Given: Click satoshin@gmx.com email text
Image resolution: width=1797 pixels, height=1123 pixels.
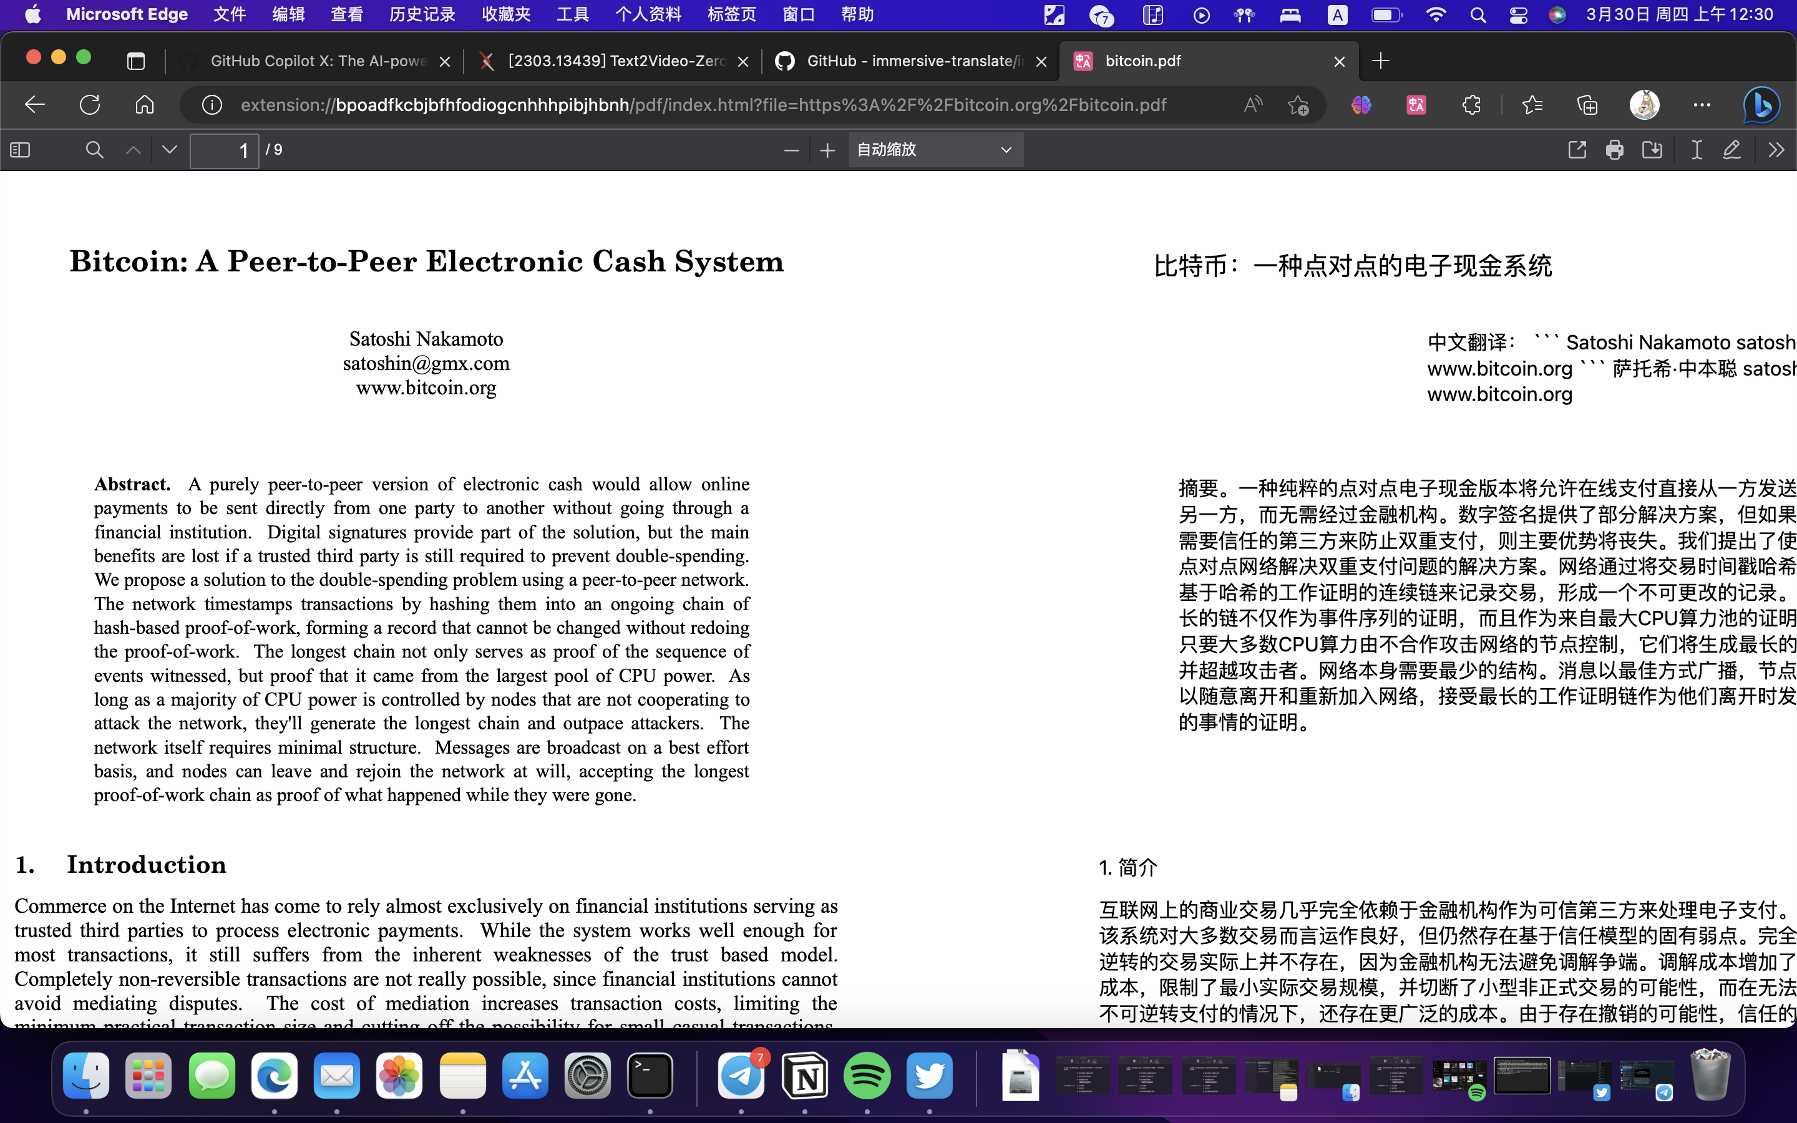Looking at the screenshot, I should [x=426, y=363].
